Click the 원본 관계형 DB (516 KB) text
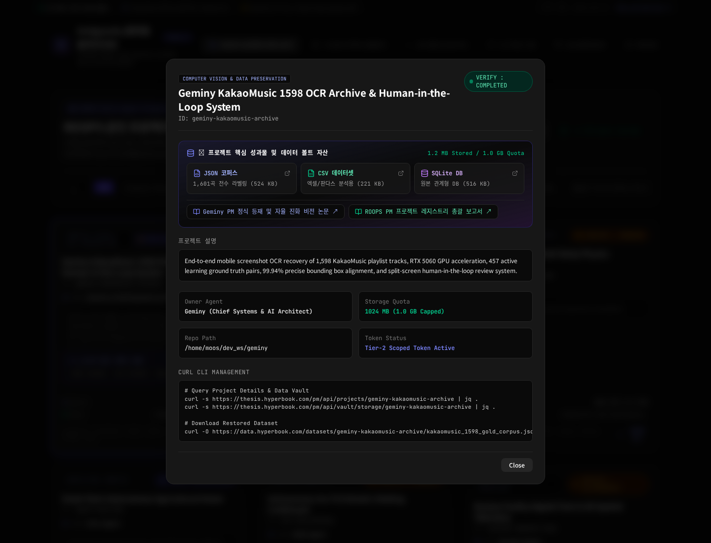 click(x=455, y=184)
